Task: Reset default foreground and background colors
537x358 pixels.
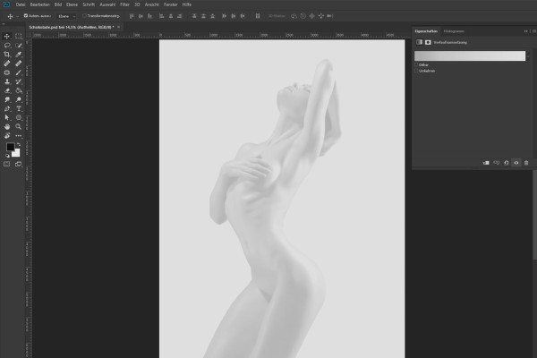Action: [x=7, y=156]
